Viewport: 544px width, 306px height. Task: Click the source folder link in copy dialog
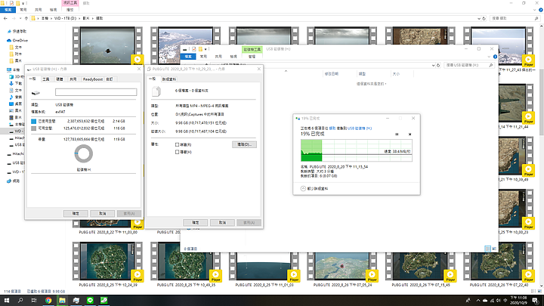(332, 128)
